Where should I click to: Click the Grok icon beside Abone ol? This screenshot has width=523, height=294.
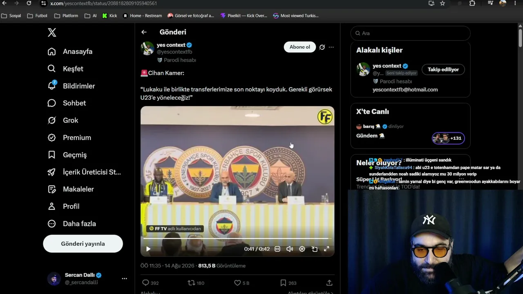pos(322,47)
